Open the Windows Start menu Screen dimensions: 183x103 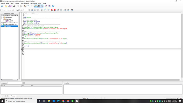pos(2,101)
